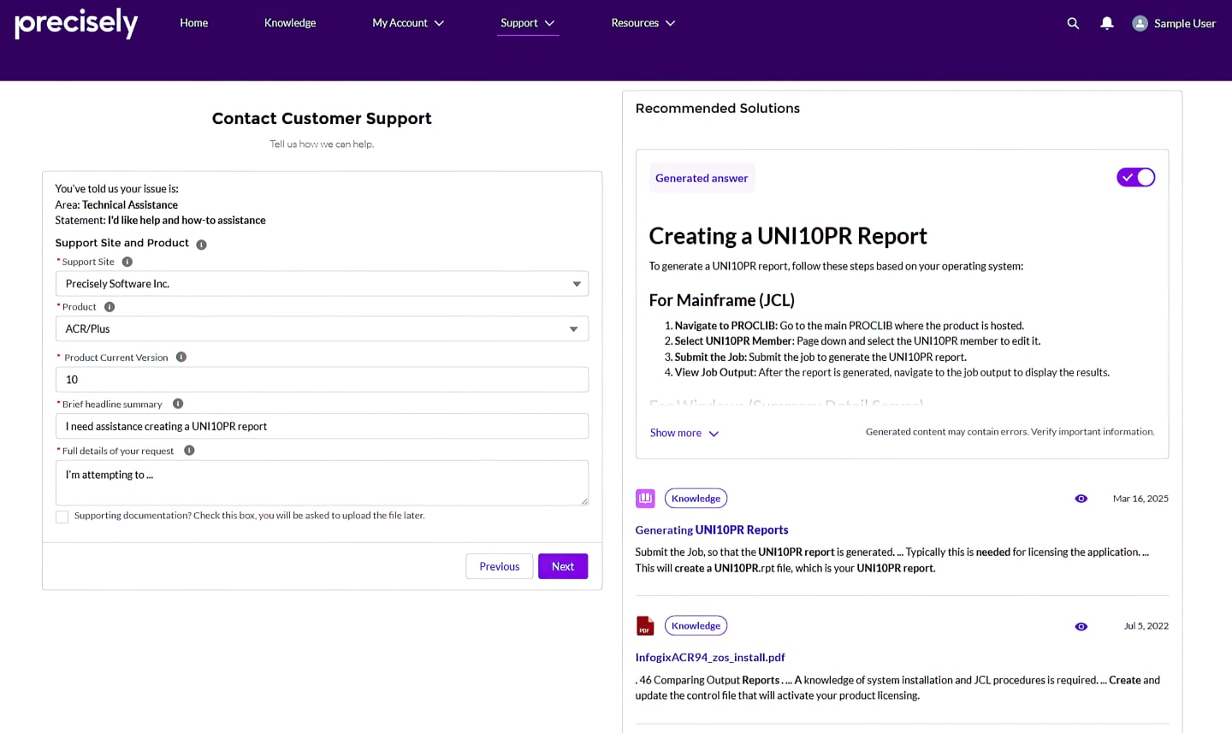Click the Next button
This screenshot has width=1232, height=733.
click(562, 566)
